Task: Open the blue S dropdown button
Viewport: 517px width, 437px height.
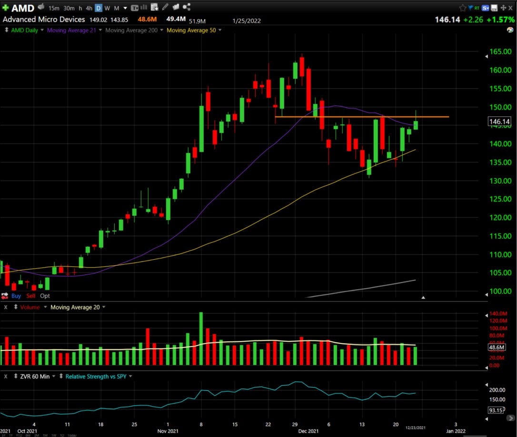Action: [x=486, y=8]
